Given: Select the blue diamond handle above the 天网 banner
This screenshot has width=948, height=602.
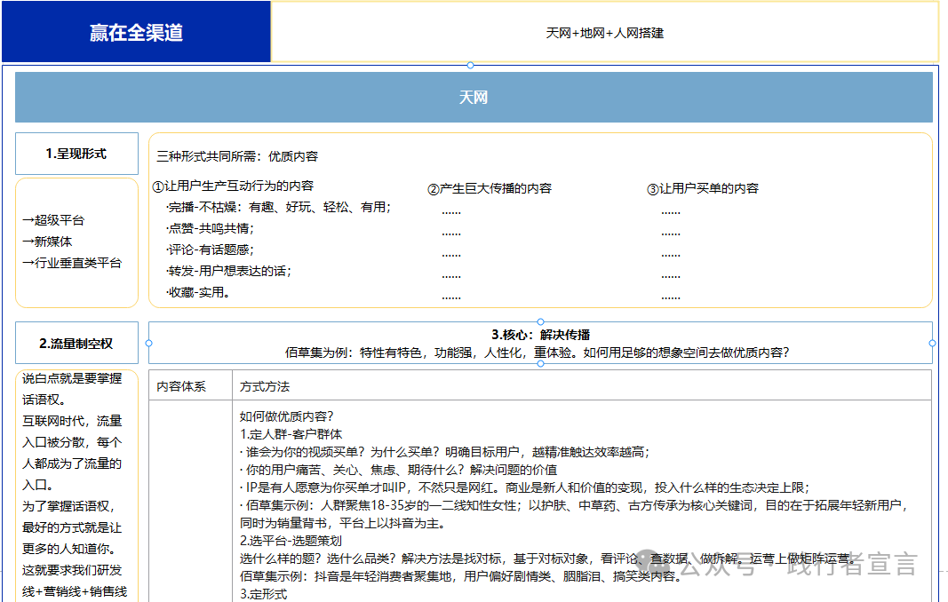Looking at the screenshot, I should 469,64.
